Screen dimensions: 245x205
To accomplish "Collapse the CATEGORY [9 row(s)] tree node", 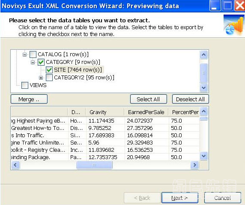I will pyautogui.click(x=33, y=62).
